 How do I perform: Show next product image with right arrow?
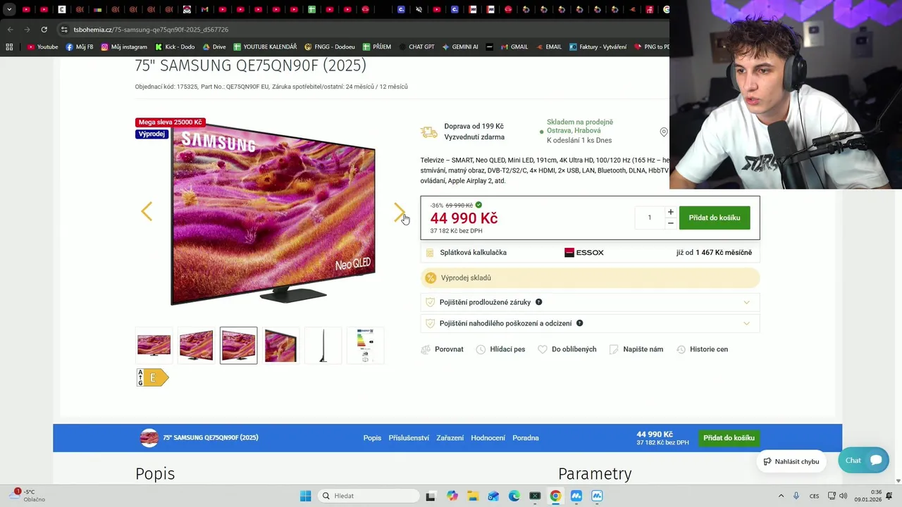[400, 211]
